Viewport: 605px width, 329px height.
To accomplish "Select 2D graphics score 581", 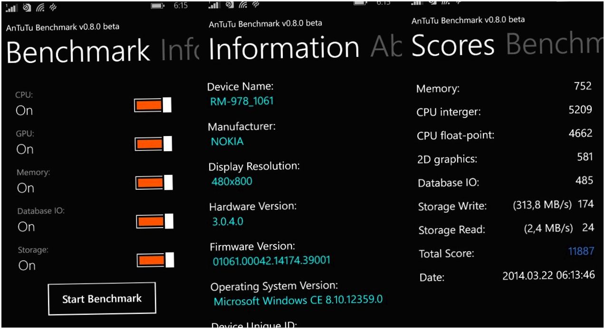I will point(585,157).
